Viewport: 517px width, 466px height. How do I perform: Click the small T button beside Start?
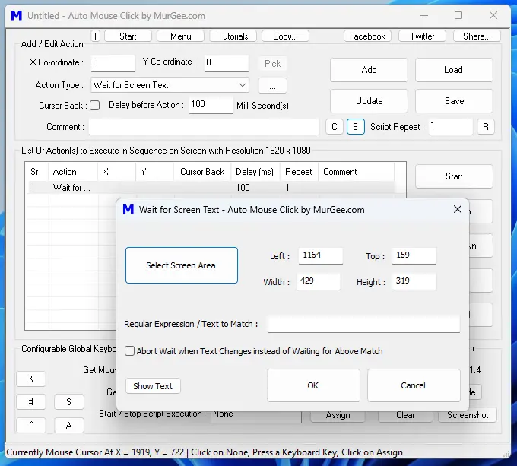(95, 36)
